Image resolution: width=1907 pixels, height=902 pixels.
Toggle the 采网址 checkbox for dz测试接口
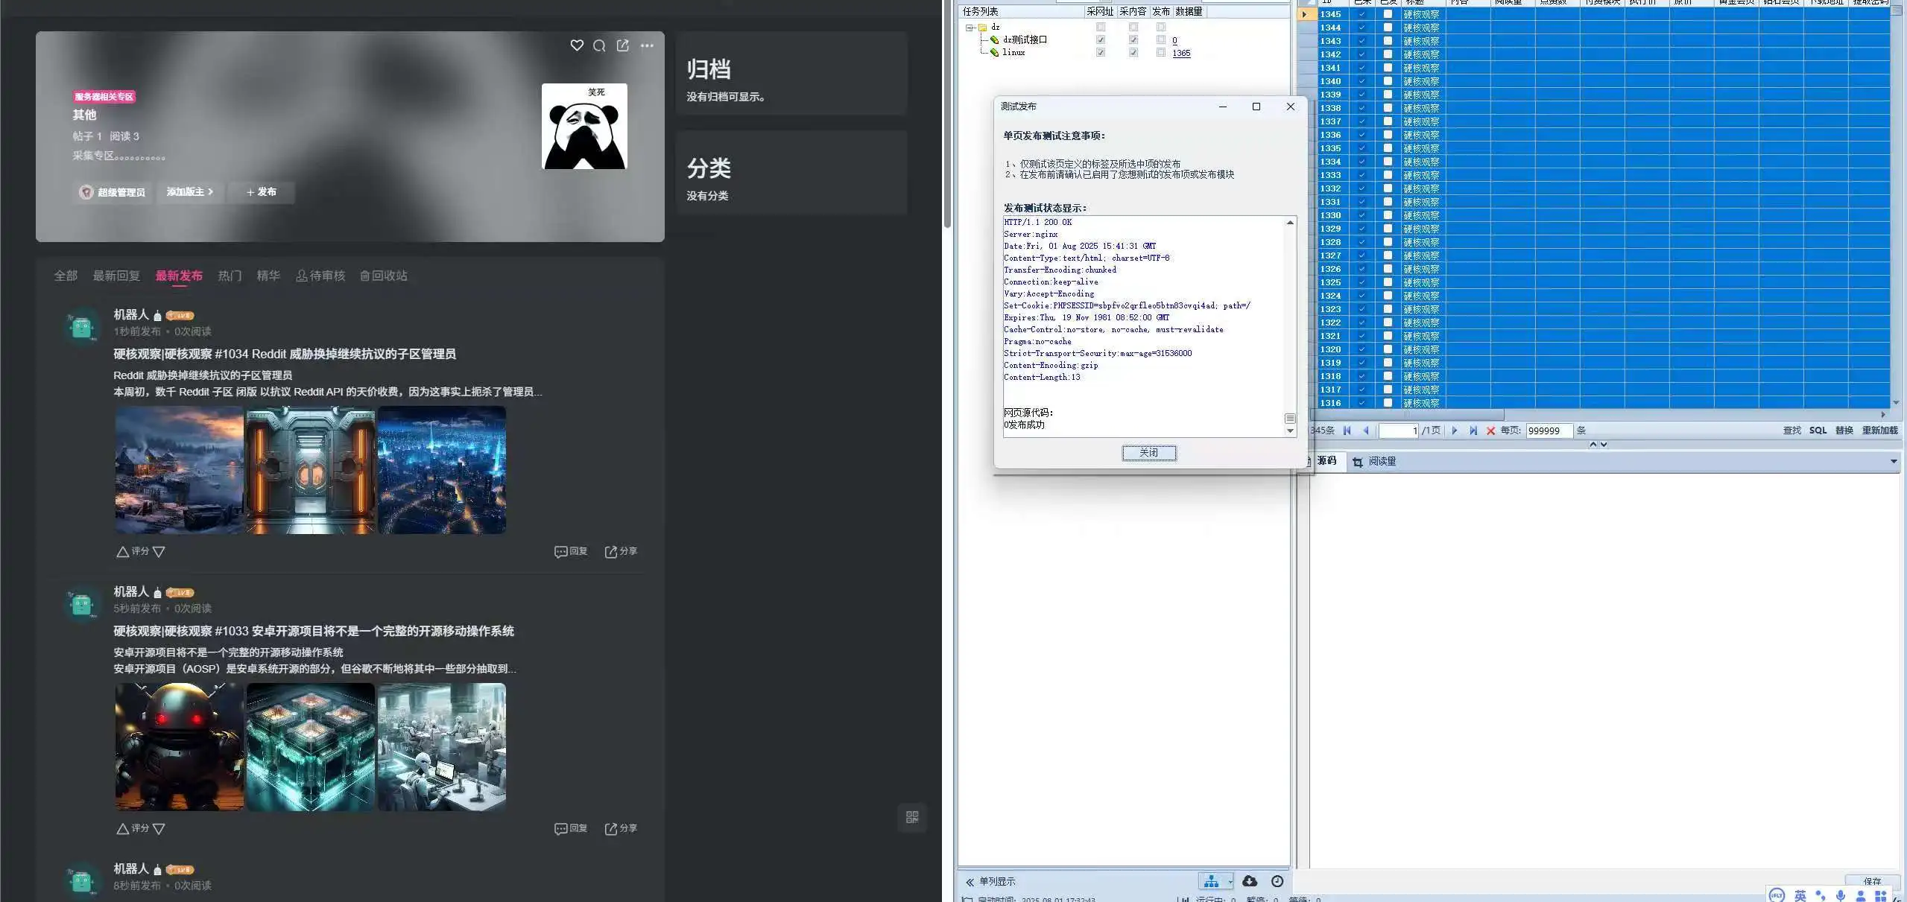[1101, 39]
